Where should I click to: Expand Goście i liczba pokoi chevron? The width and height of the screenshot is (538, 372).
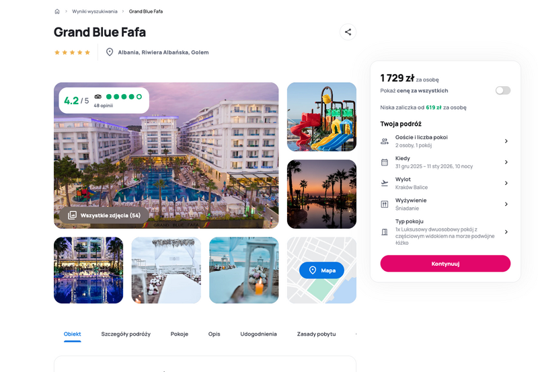click(x=506, y=141)
